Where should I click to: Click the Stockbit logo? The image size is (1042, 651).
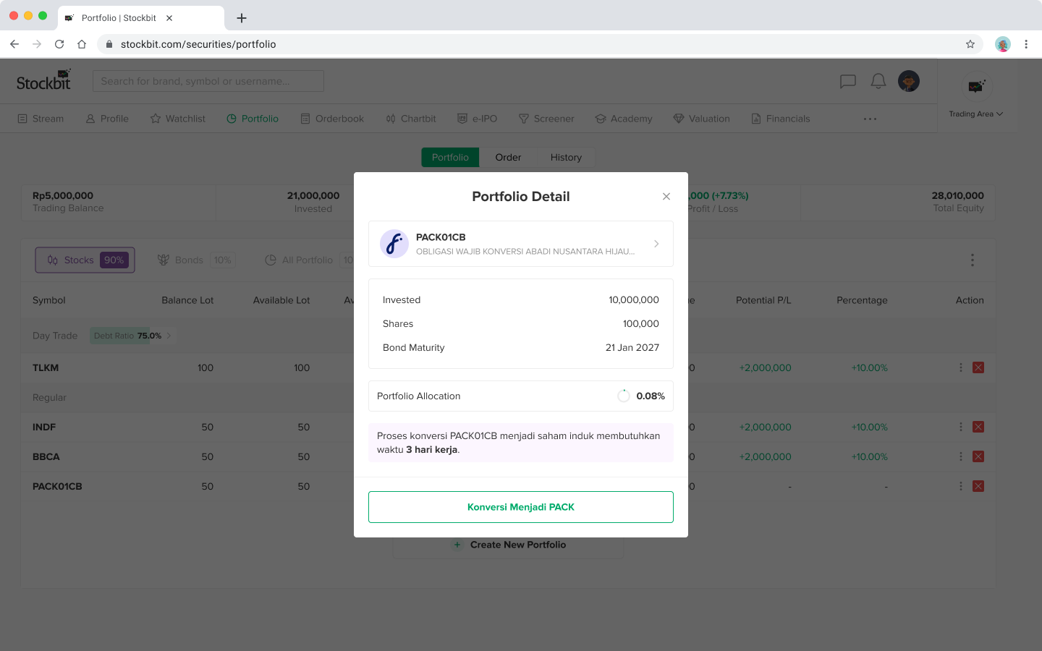[x=44, y=80]
